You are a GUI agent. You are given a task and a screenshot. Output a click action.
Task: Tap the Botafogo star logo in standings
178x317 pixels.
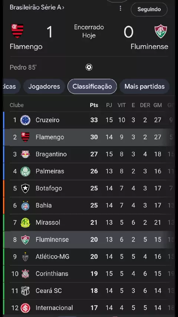[x=25, y=189]
